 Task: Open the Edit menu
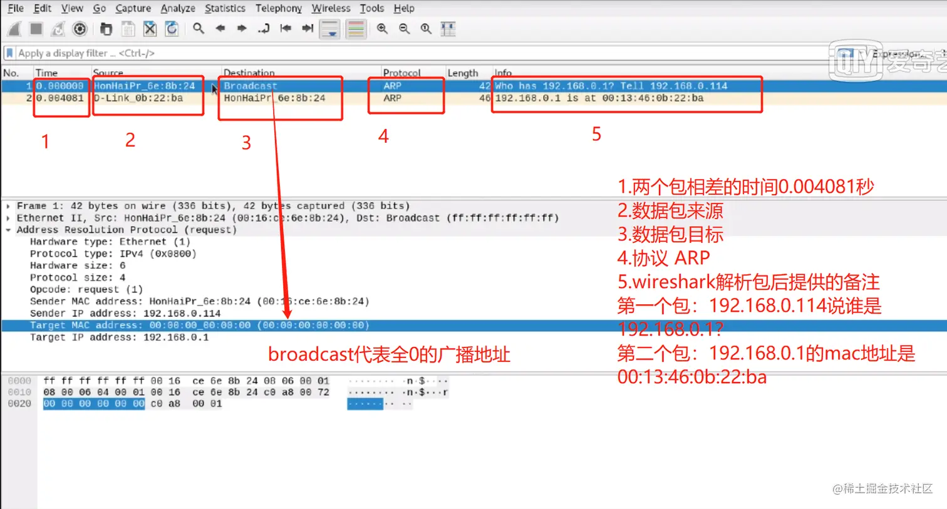coord(43,8)
